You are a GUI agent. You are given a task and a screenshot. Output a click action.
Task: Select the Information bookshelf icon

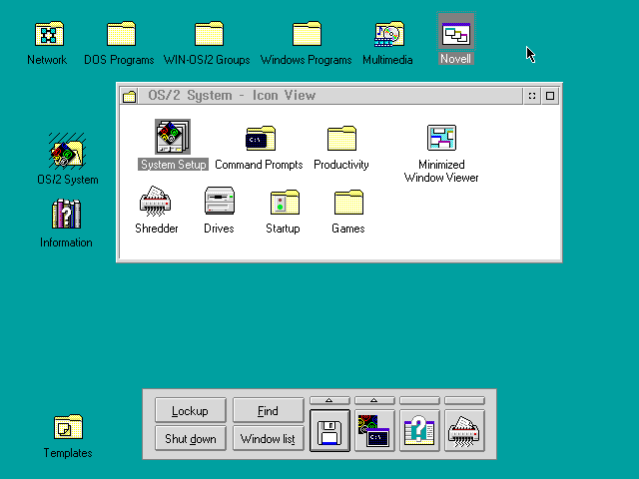tap(67, 214)
